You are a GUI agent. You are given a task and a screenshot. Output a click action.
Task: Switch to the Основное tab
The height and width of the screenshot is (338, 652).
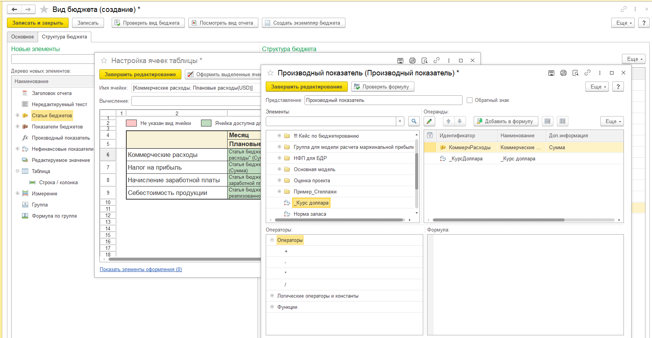click(x=22, y=37)
